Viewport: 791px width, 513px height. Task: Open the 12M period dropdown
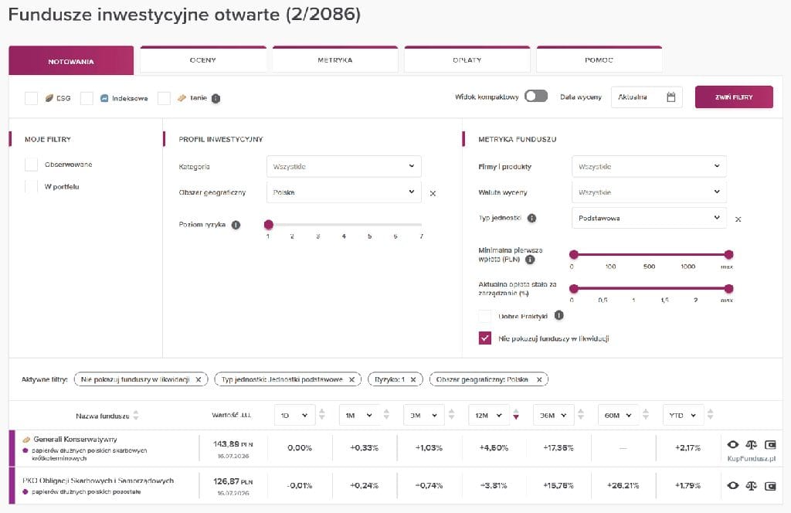pyautogui.click(x=489, y=415)
